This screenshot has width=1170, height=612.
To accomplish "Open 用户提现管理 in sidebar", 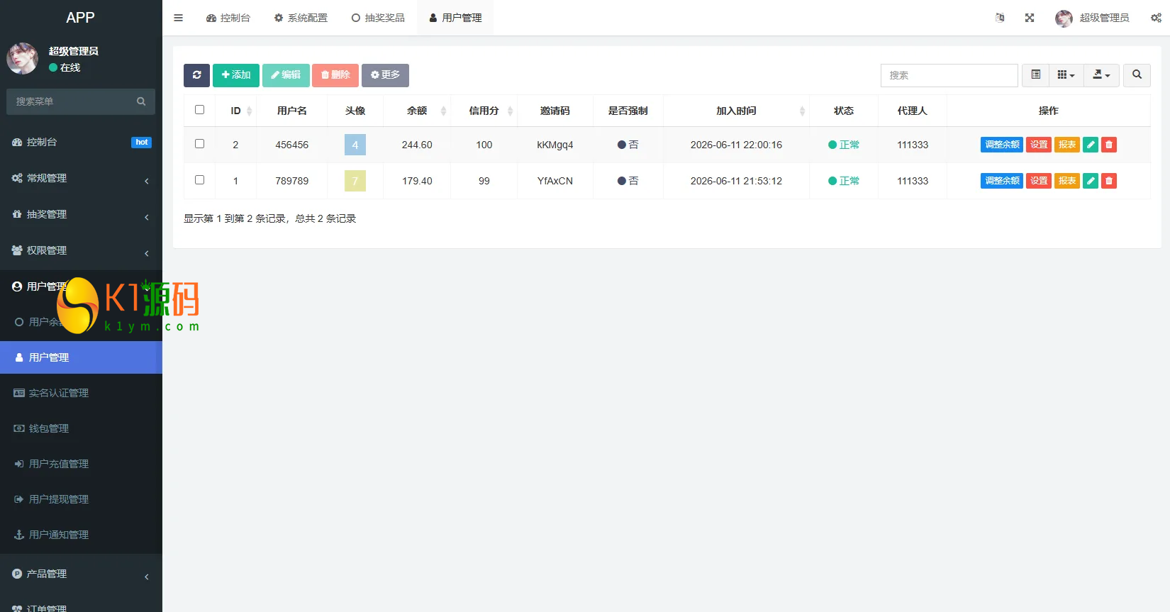I will click(x=81, y=499).
